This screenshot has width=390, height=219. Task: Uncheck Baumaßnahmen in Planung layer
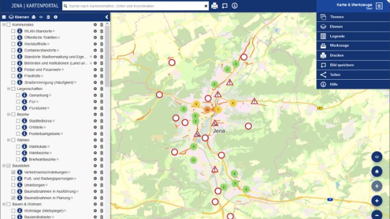13,198
